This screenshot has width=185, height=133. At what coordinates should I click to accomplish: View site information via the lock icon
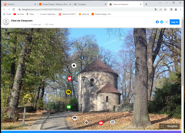coord(20,10)
